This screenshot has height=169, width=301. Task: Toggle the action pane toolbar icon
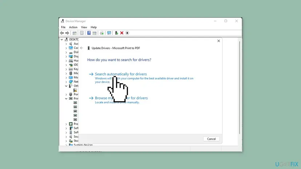(x=95, y=33)
